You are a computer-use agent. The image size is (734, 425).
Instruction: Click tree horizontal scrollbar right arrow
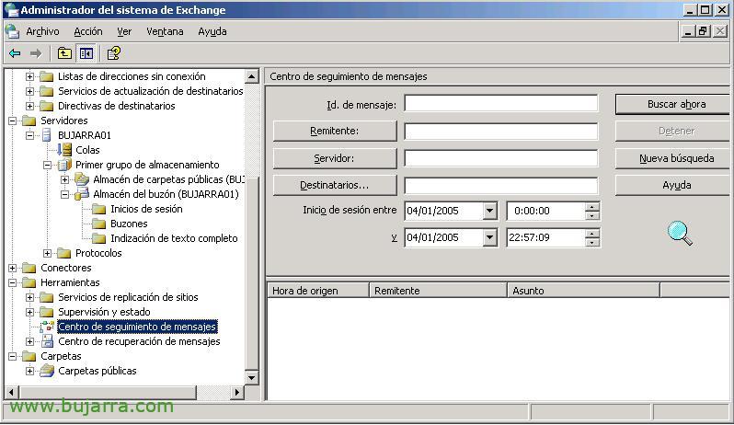click(237, 392)
